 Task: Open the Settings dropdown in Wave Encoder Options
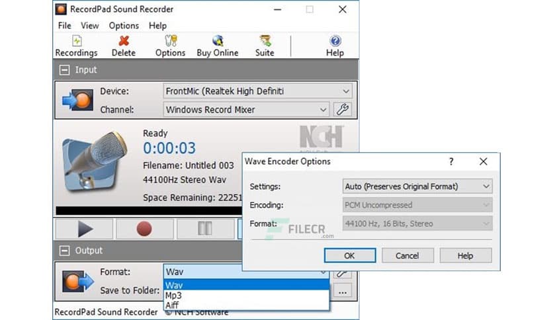click(417, 186)
